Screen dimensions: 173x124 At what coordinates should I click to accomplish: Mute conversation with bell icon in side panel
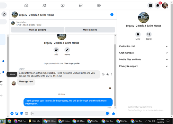pos(138,34)
